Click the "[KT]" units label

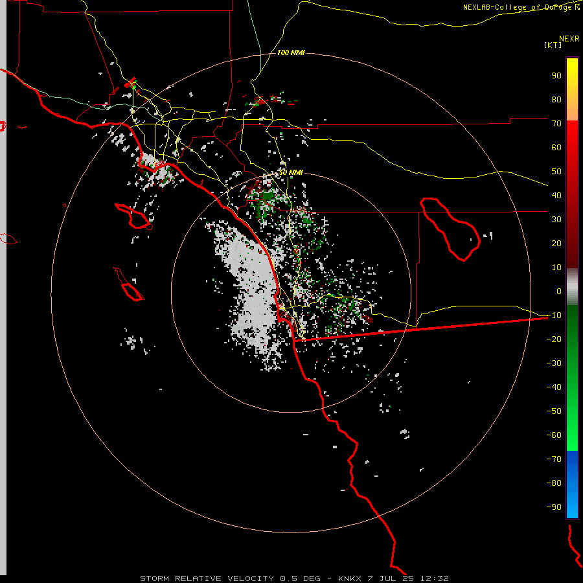(x=553, y=45)
